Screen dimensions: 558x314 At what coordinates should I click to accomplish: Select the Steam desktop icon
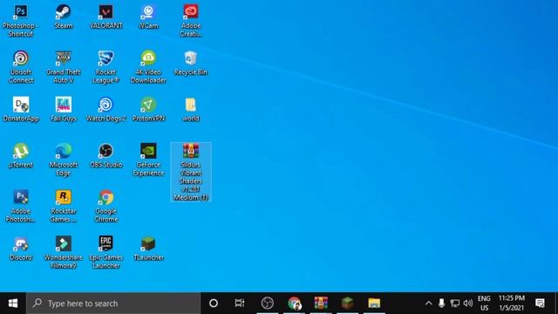pos(64,17)
